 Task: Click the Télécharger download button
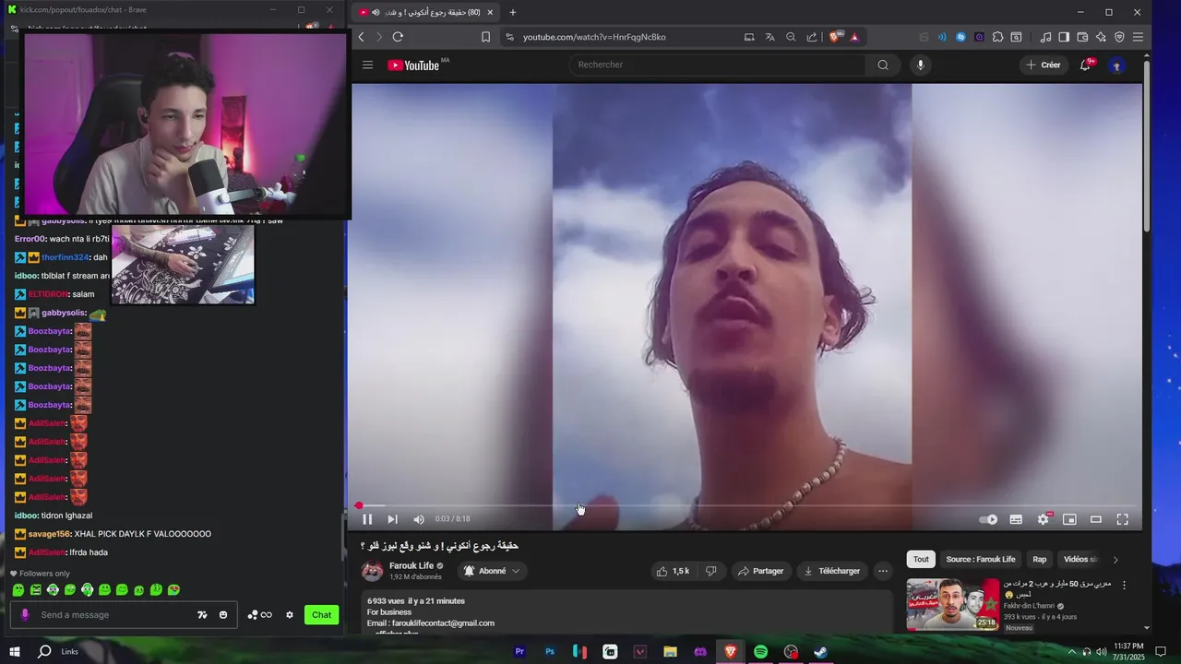click(831, 571)
